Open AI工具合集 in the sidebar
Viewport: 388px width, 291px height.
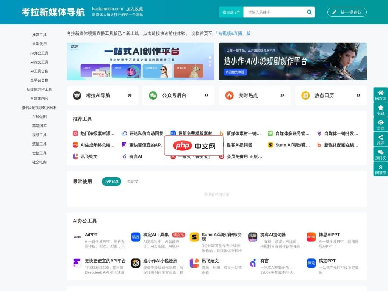click(39, 71)
